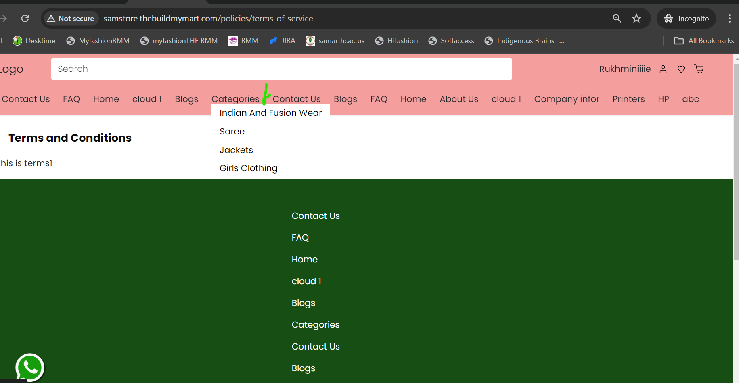The image size is (739, 383).
Task: Click the address bar URL
Action: [208, 19]
